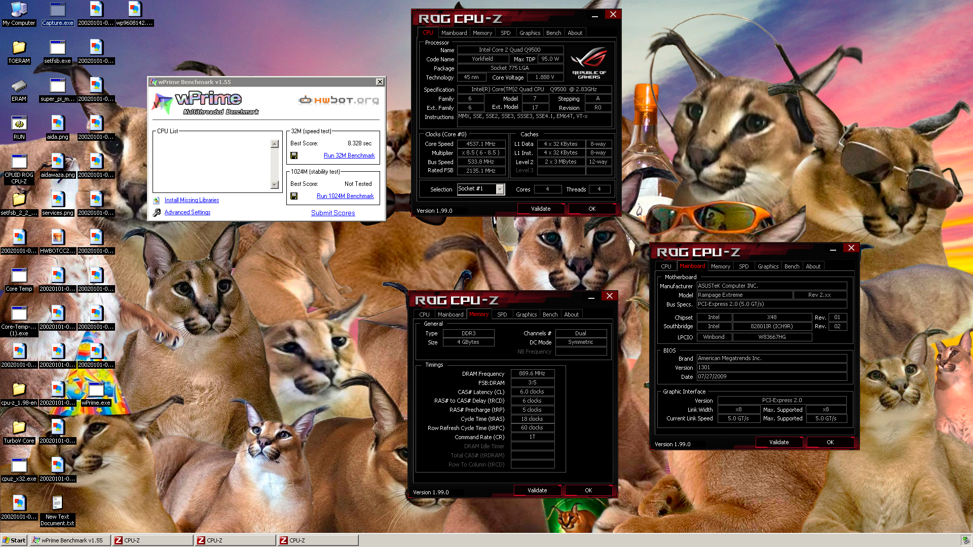The height and width of the screenshot is (547, 973).
Task: Open services.png desktop file
Action: pyautogui.click(x=57, y=204)
